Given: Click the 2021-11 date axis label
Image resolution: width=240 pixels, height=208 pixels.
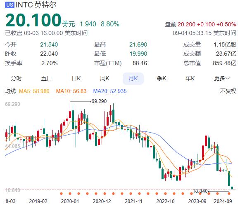Looking at the screenshot, I should pyautogui.click(x=133, y=201).
